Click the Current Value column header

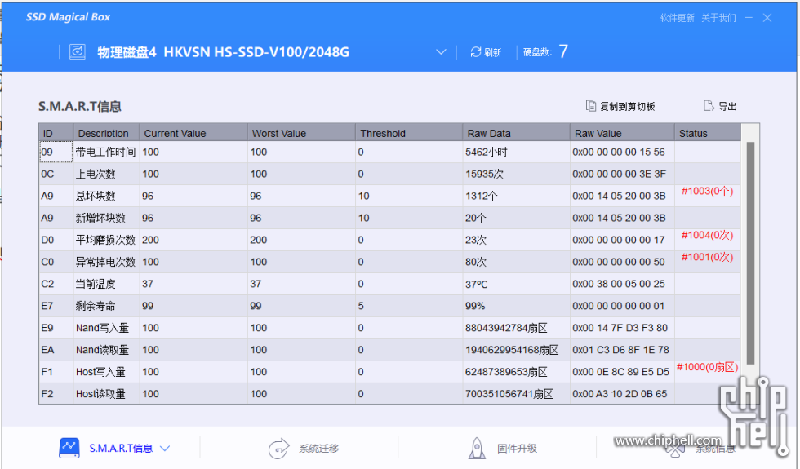[x=193, y=133]
